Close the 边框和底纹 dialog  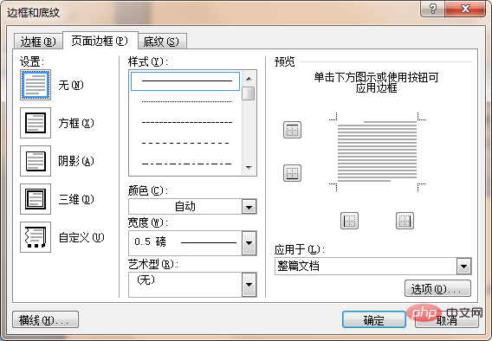(x=465, y=9)
